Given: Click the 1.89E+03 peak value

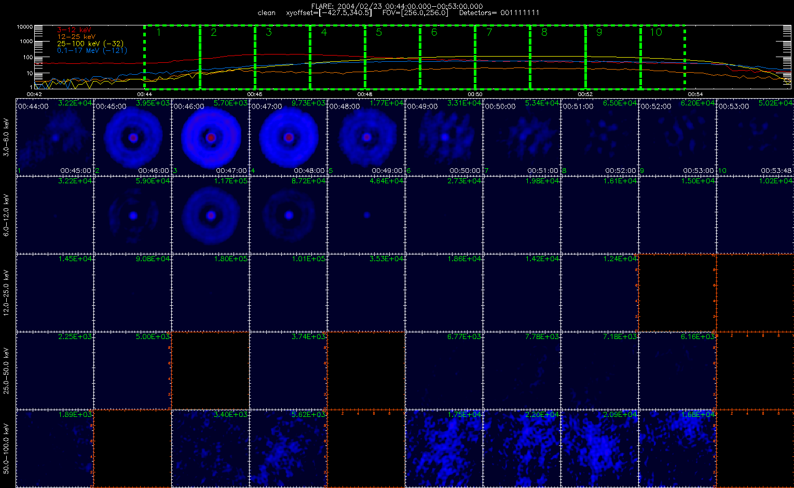Looking at the screenshot, I should (75, 415).
